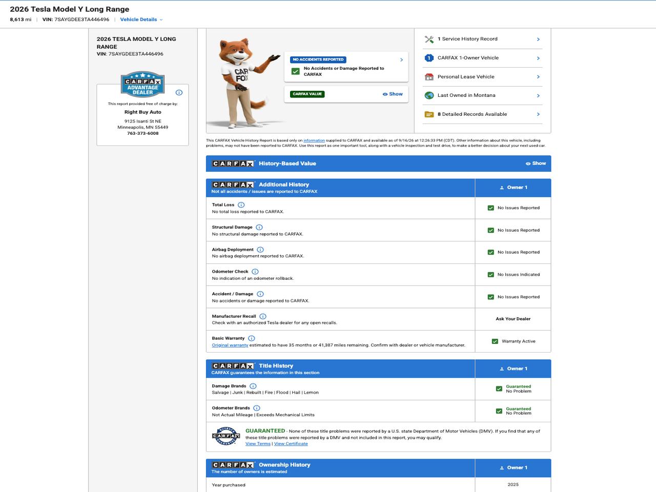The image size is (656, 492).
Task: Click the 2026 Tesla Model Y Long Range title
Action: click(70, 9)
